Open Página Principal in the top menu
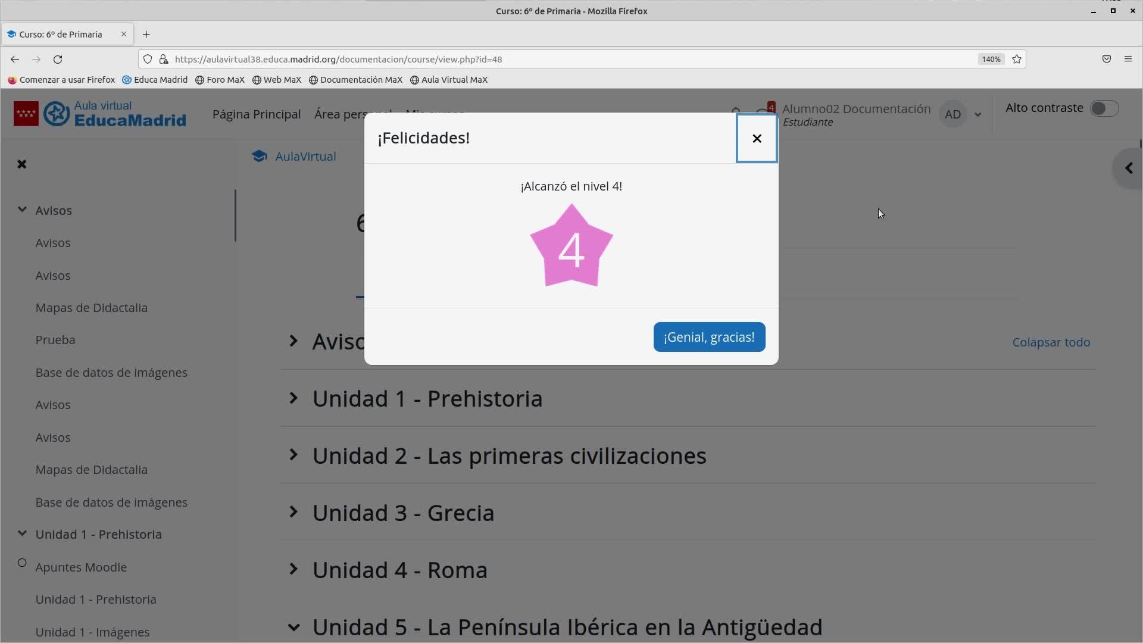The width and height of the screenshot is (1143, 643). pyautogui.click(x=256, y=114)
